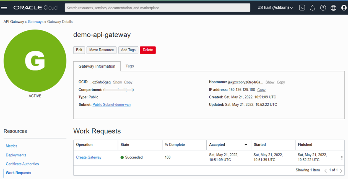Click Showing 1 Item text
Image resolution: width=348 pixels, height=179 pixels.
308,170
